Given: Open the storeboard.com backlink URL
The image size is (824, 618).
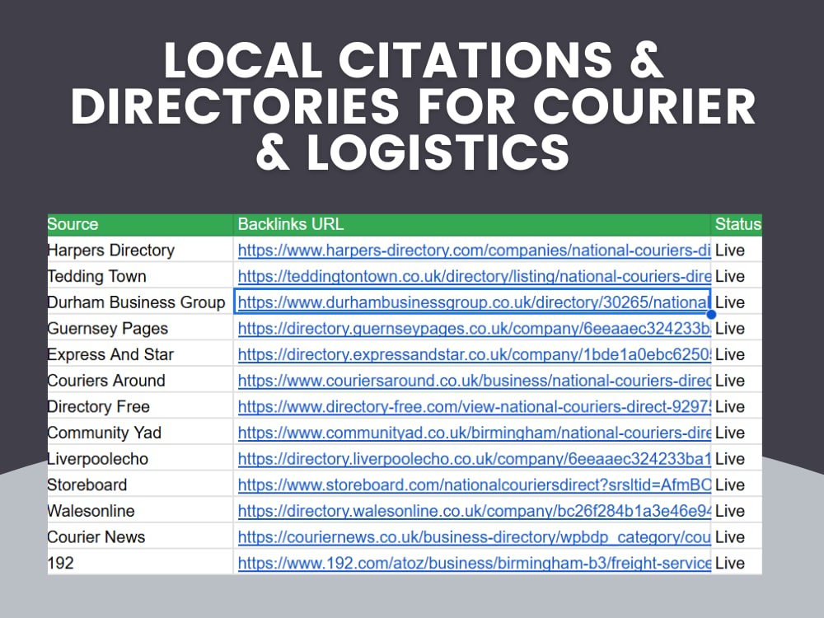Looking at the screenshot, I should 474,485.
